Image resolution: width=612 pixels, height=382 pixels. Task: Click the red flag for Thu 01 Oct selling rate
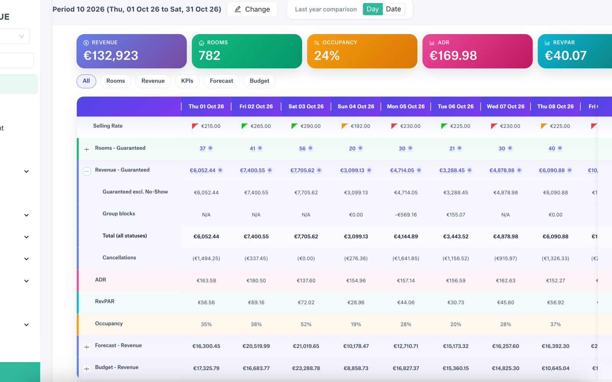click(195, 126)
